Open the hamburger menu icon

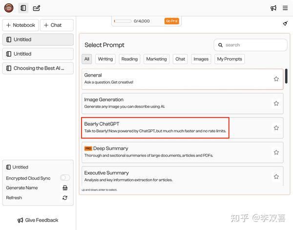285,8
